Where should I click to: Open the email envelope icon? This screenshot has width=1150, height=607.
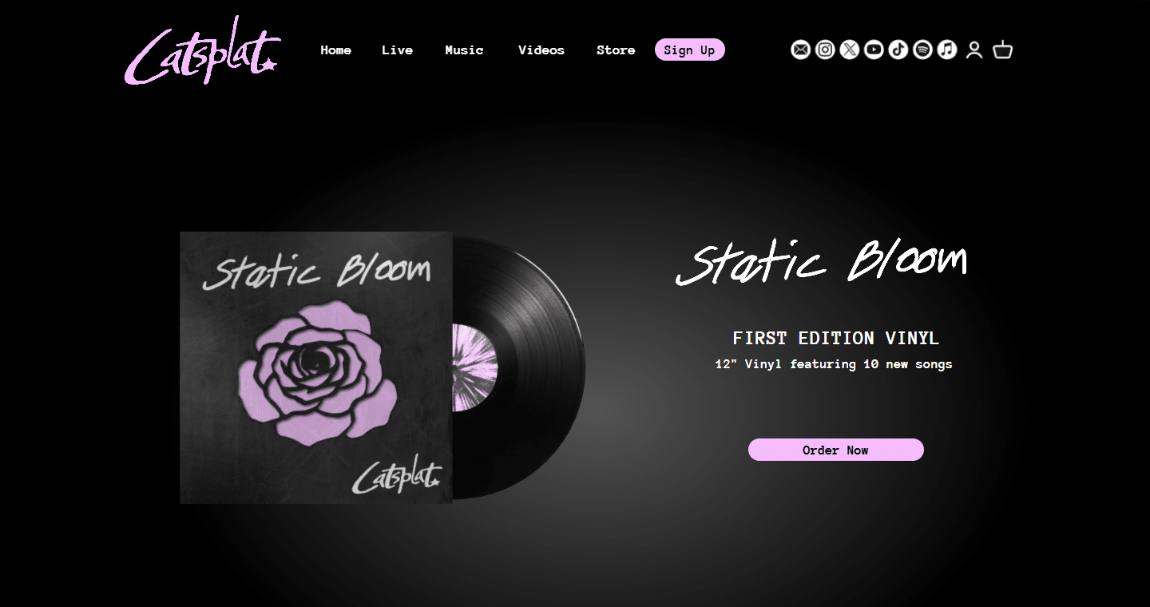pyautogui.click(x=800, y=50)
